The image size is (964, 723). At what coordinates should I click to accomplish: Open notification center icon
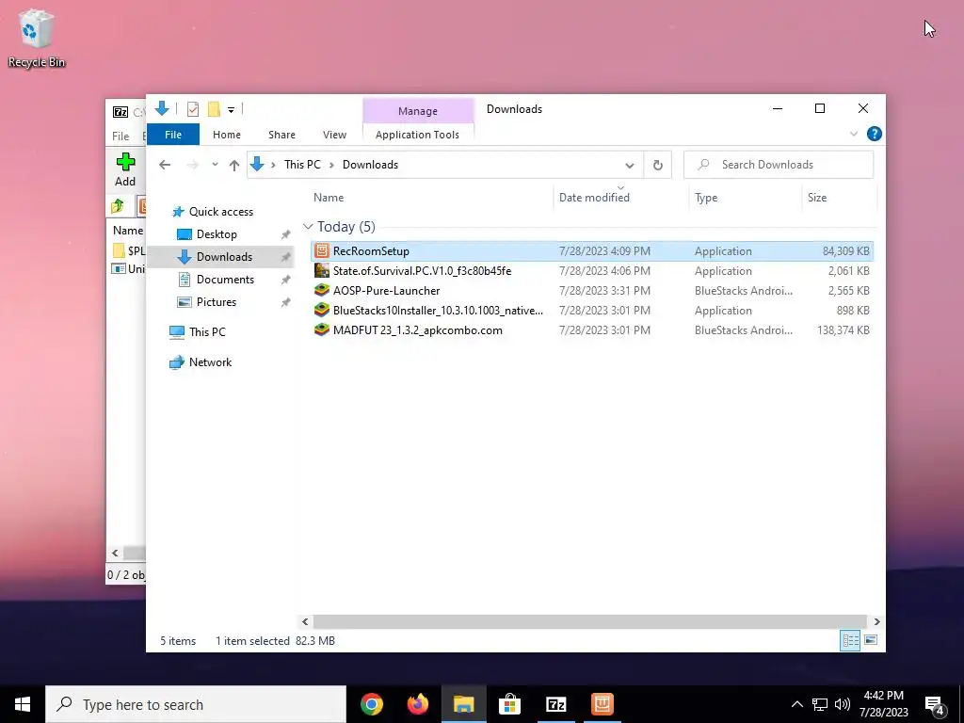935,704
